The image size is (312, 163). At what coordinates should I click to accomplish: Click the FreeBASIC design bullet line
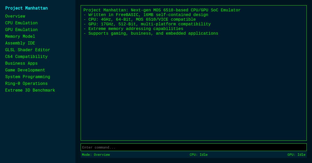(146, 14)
